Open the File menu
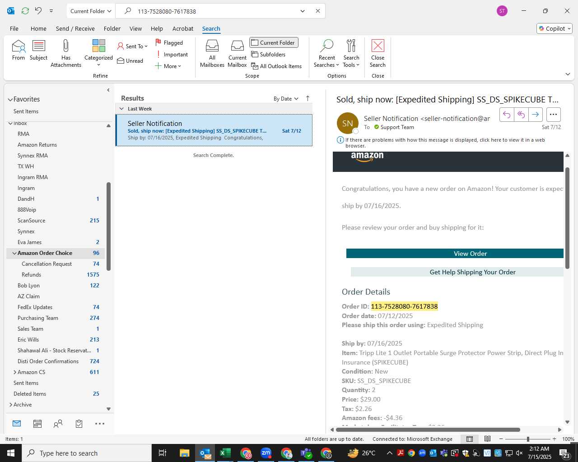Viewport: 578px width, 462px height. point(14,28)
